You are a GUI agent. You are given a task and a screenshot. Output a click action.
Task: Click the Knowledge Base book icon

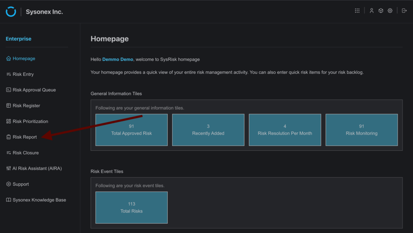point(8,200)
